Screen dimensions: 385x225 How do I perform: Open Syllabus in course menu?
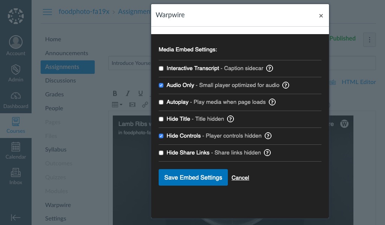(56, 150)
